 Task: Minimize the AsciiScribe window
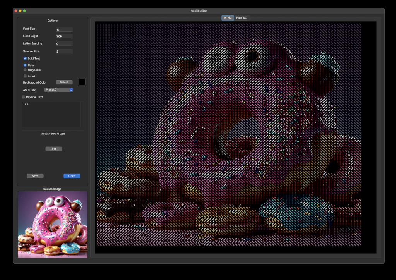coord(20,11)
